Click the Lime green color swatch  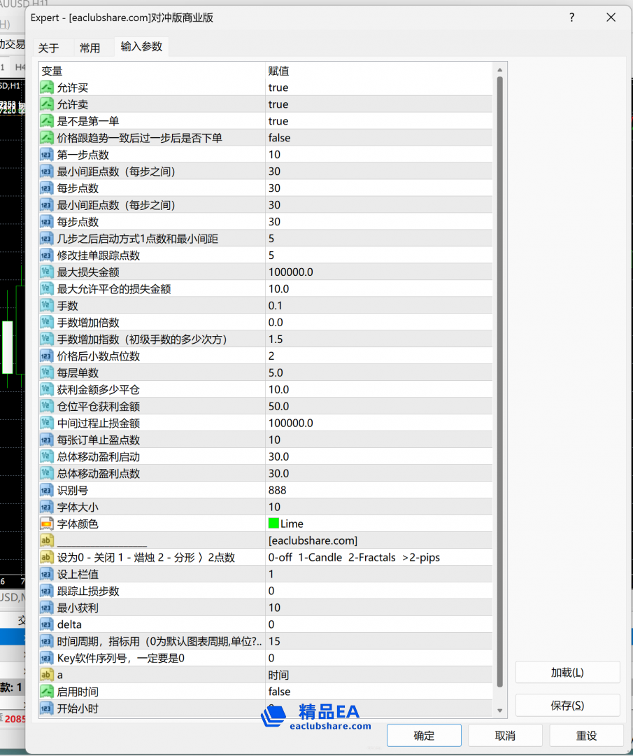273,524
